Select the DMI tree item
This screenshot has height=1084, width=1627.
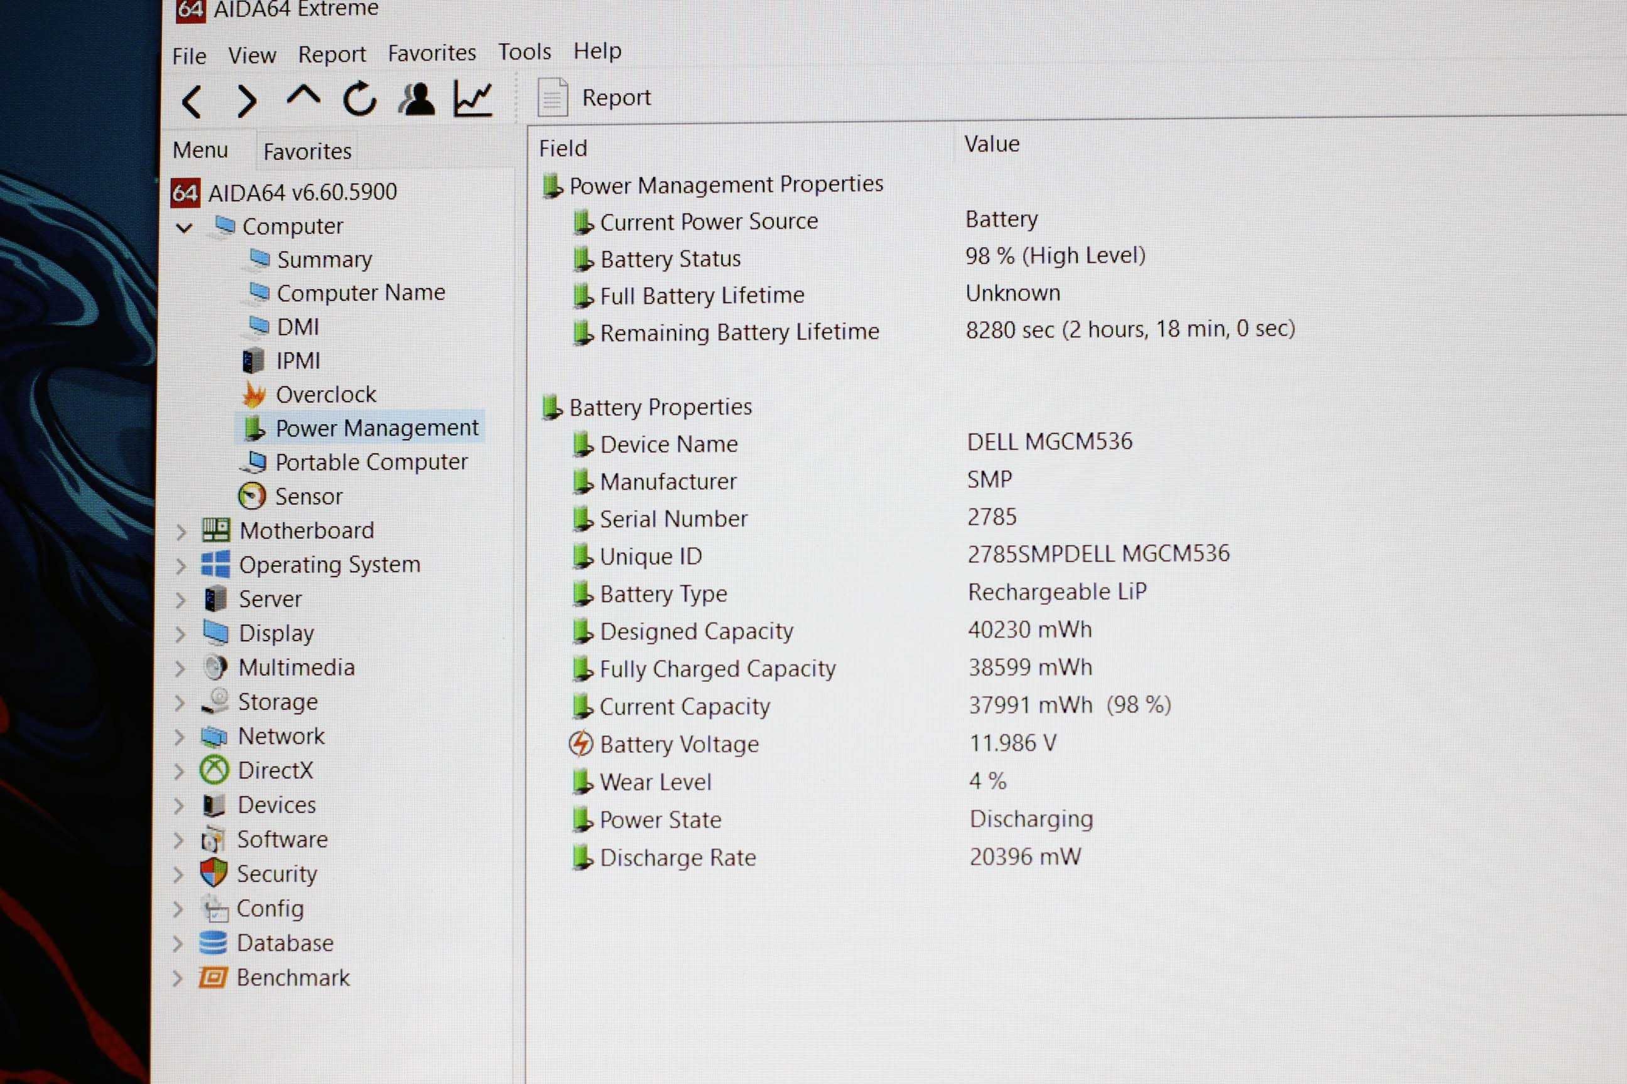pos(284,326)
